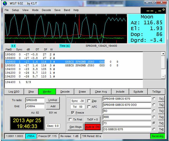Click the Tol 50 tolerance control
This screenshot has height=141, width=169.
78,107
